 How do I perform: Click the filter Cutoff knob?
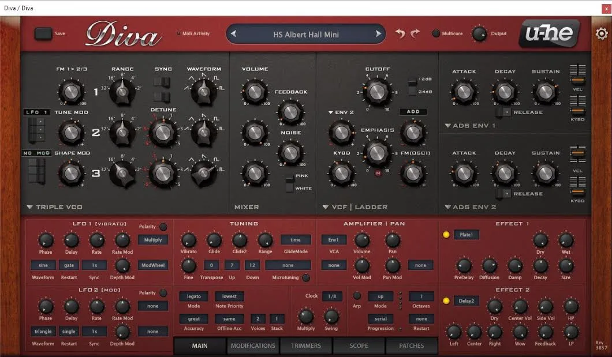pos(377,92)
